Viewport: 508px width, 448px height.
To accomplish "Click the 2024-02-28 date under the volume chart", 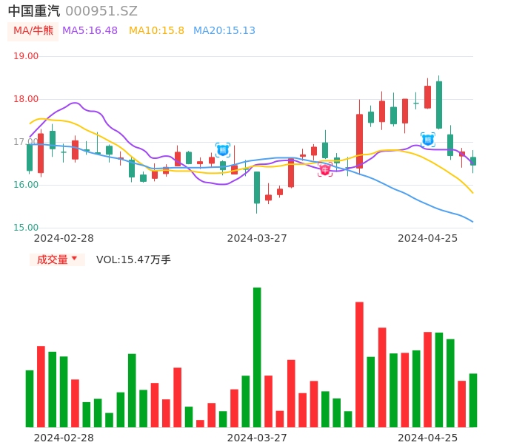I will coord(64,438).
